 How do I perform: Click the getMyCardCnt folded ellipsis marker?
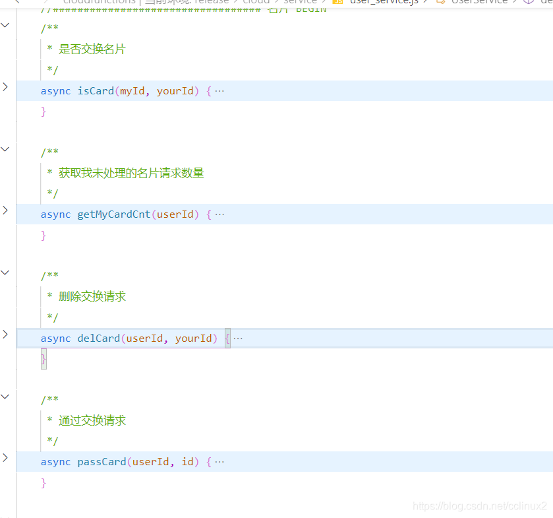219,214
